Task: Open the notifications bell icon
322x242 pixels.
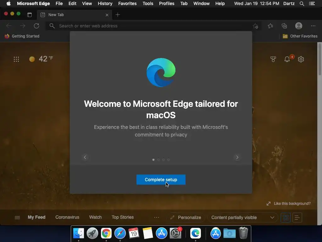Action: pos(287,59)
